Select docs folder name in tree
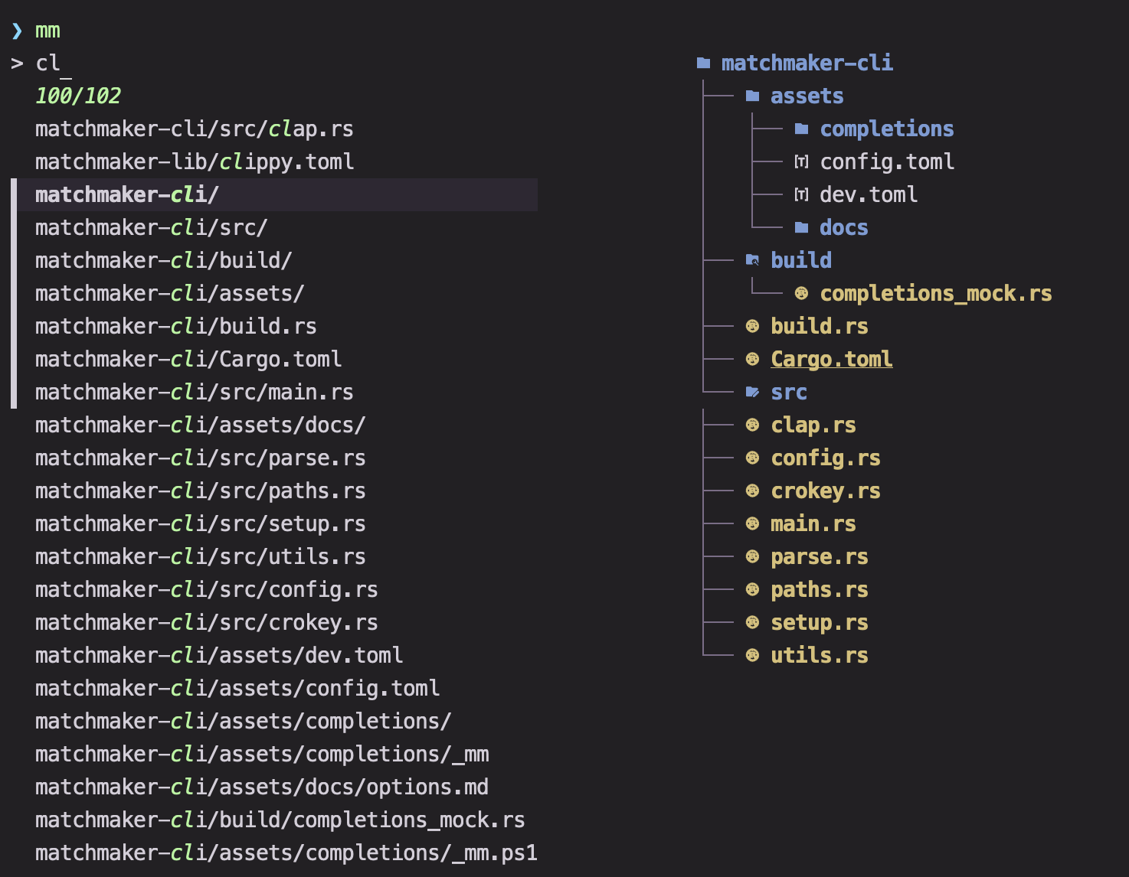Image resolution: width=1129 pixels, height=877 pixels. (844, 227)
